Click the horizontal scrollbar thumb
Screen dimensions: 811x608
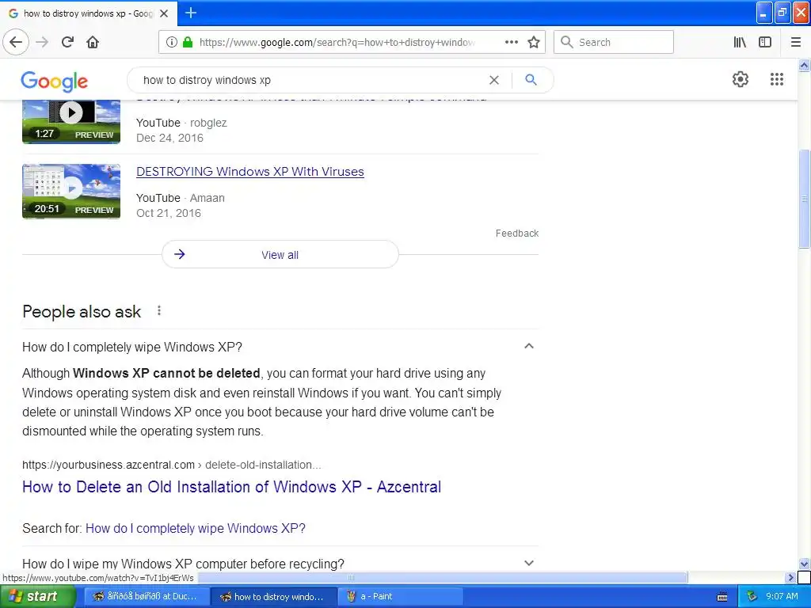pos(444,577)
